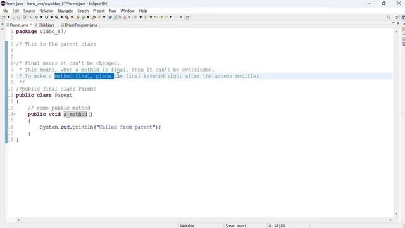Viewport: 405px width, 228px height.
Task: Click the Pin Editor toolbar icon
Action: point(187,17)
